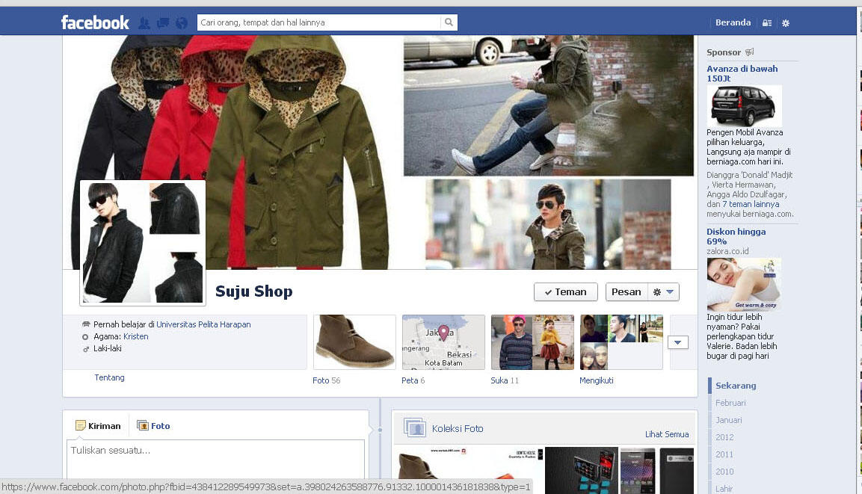Open 7 teman lainnya link
Viewport: 862px width, 494px height.
[751, 204]
